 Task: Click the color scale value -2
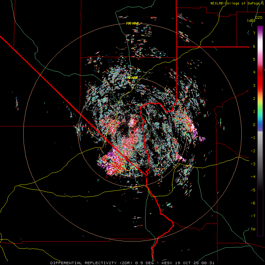(253, 151)
